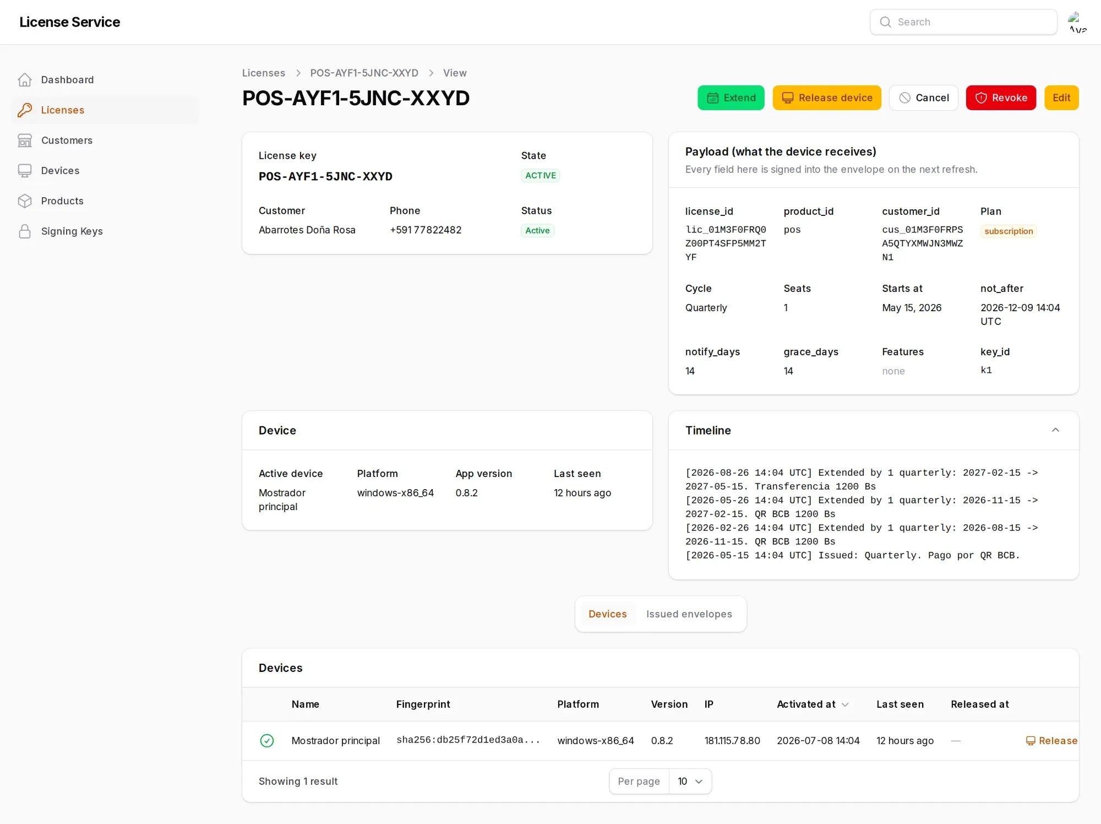Viewport: 1101px width, 824px height.
Task: Click the Released at column header
Action: click(x=979, y=704)
